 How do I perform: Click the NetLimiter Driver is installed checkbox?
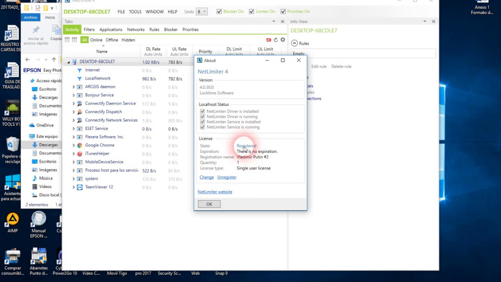pyautogui.click(x=202, y=111)
